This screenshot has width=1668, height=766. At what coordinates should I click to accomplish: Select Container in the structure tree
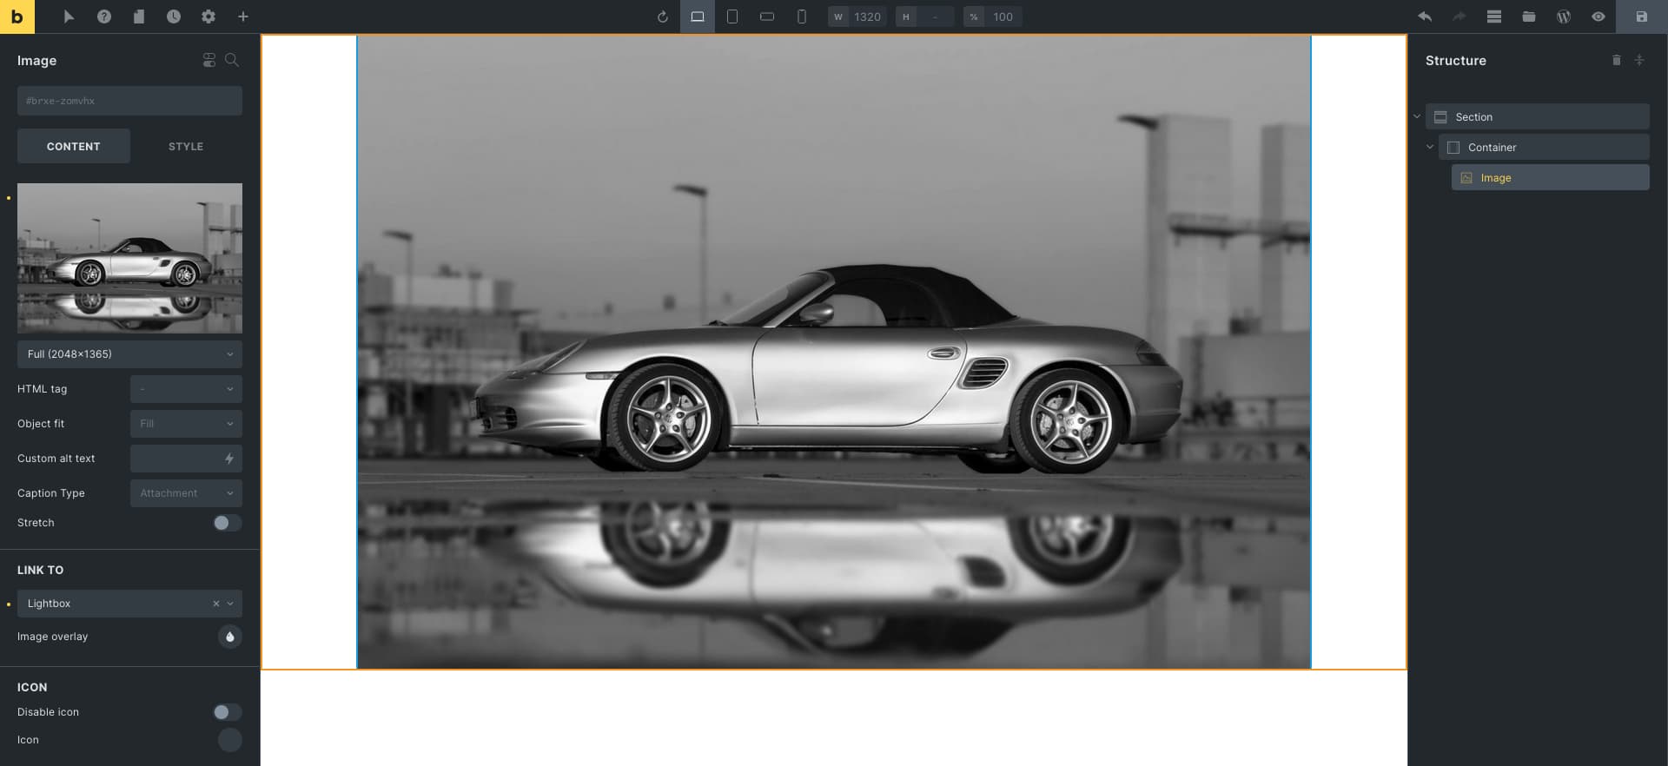(x=1544, y=147)
